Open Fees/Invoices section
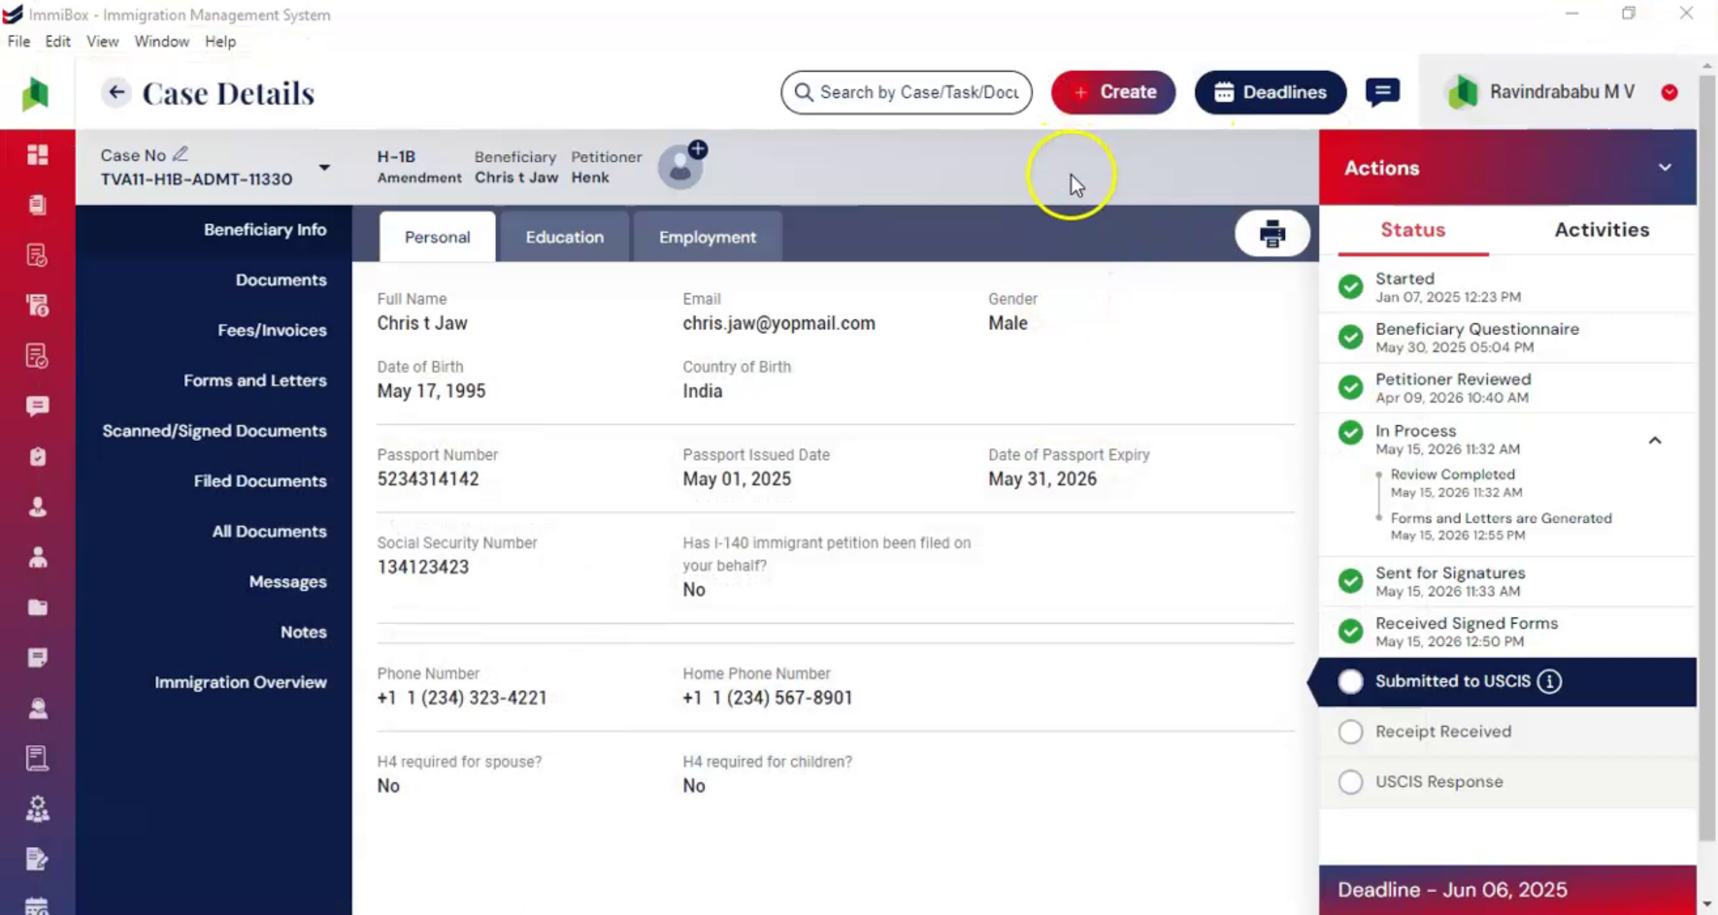The width and height of the screenshot is (1718, 915). pos(272,330)
